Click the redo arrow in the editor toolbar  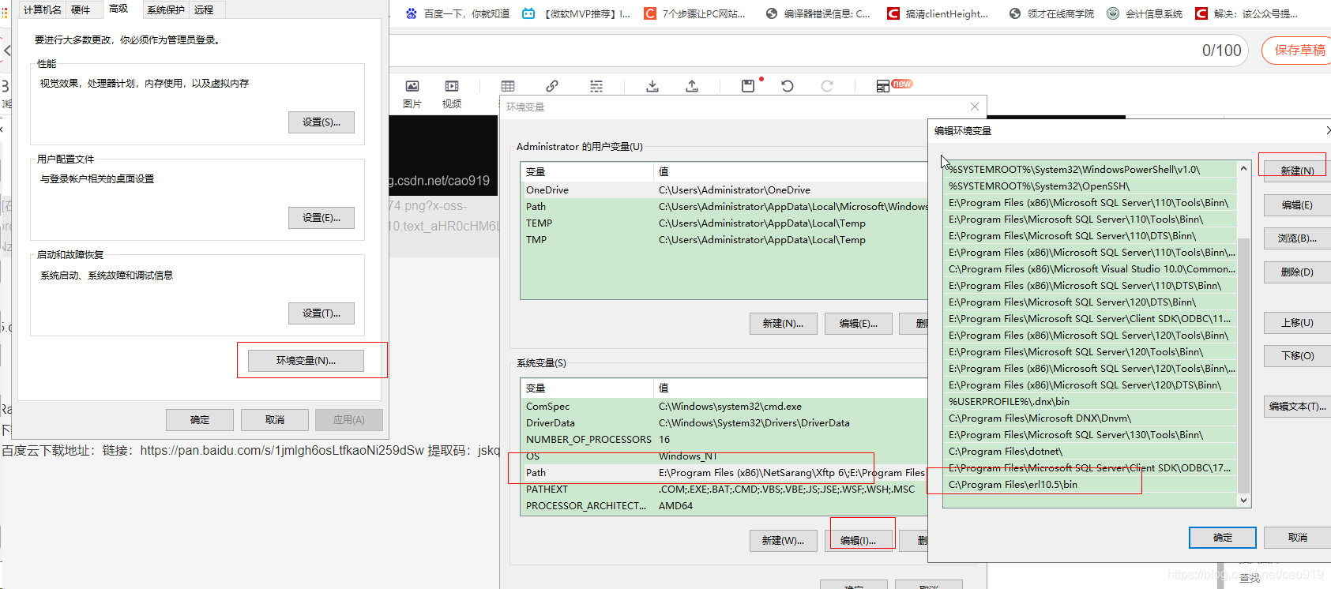827,86
